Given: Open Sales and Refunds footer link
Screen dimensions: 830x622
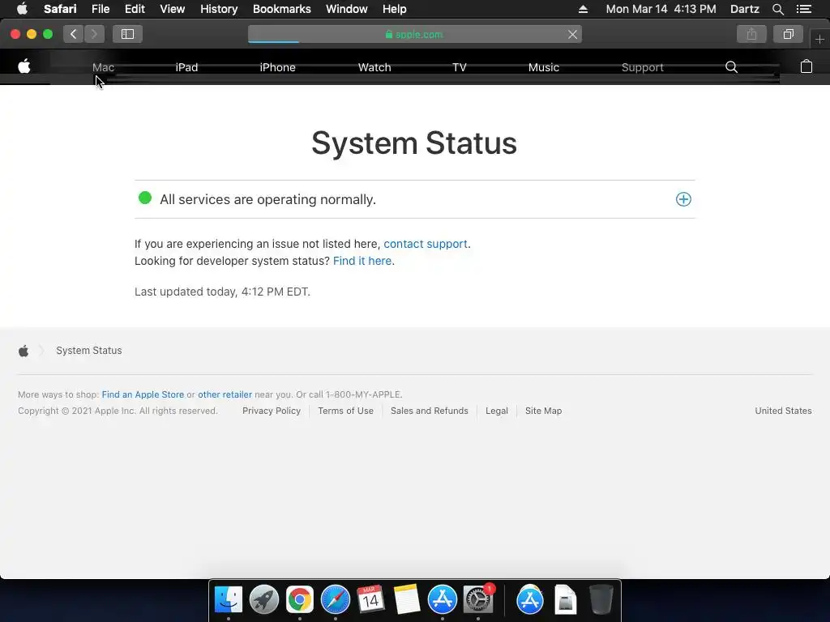Looking at the screenshot, I should (x=430, y=411).
